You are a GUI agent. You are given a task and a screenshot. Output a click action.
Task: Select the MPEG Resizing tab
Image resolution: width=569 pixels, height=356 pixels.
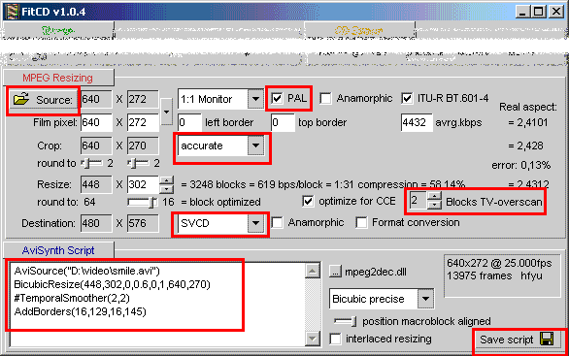coord(58,78)
